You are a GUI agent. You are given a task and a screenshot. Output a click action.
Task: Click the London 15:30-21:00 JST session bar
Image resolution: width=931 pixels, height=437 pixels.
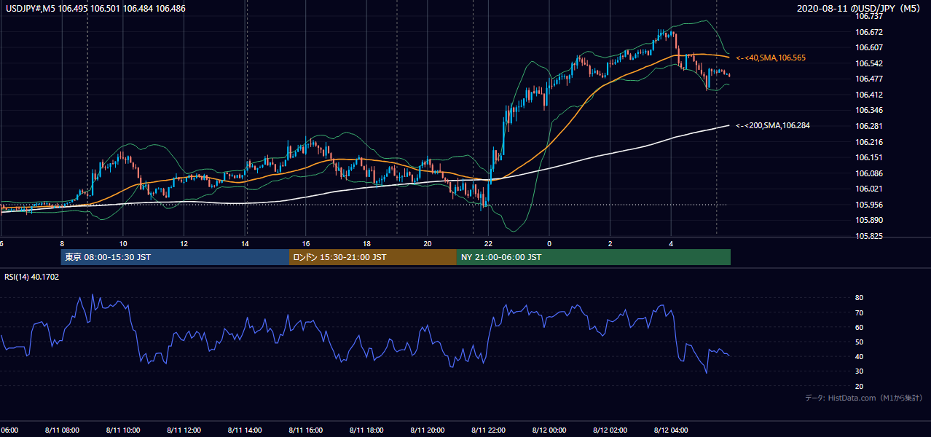tap(373, 257)
